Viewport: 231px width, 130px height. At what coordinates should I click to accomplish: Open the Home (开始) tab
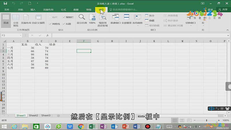20,10
